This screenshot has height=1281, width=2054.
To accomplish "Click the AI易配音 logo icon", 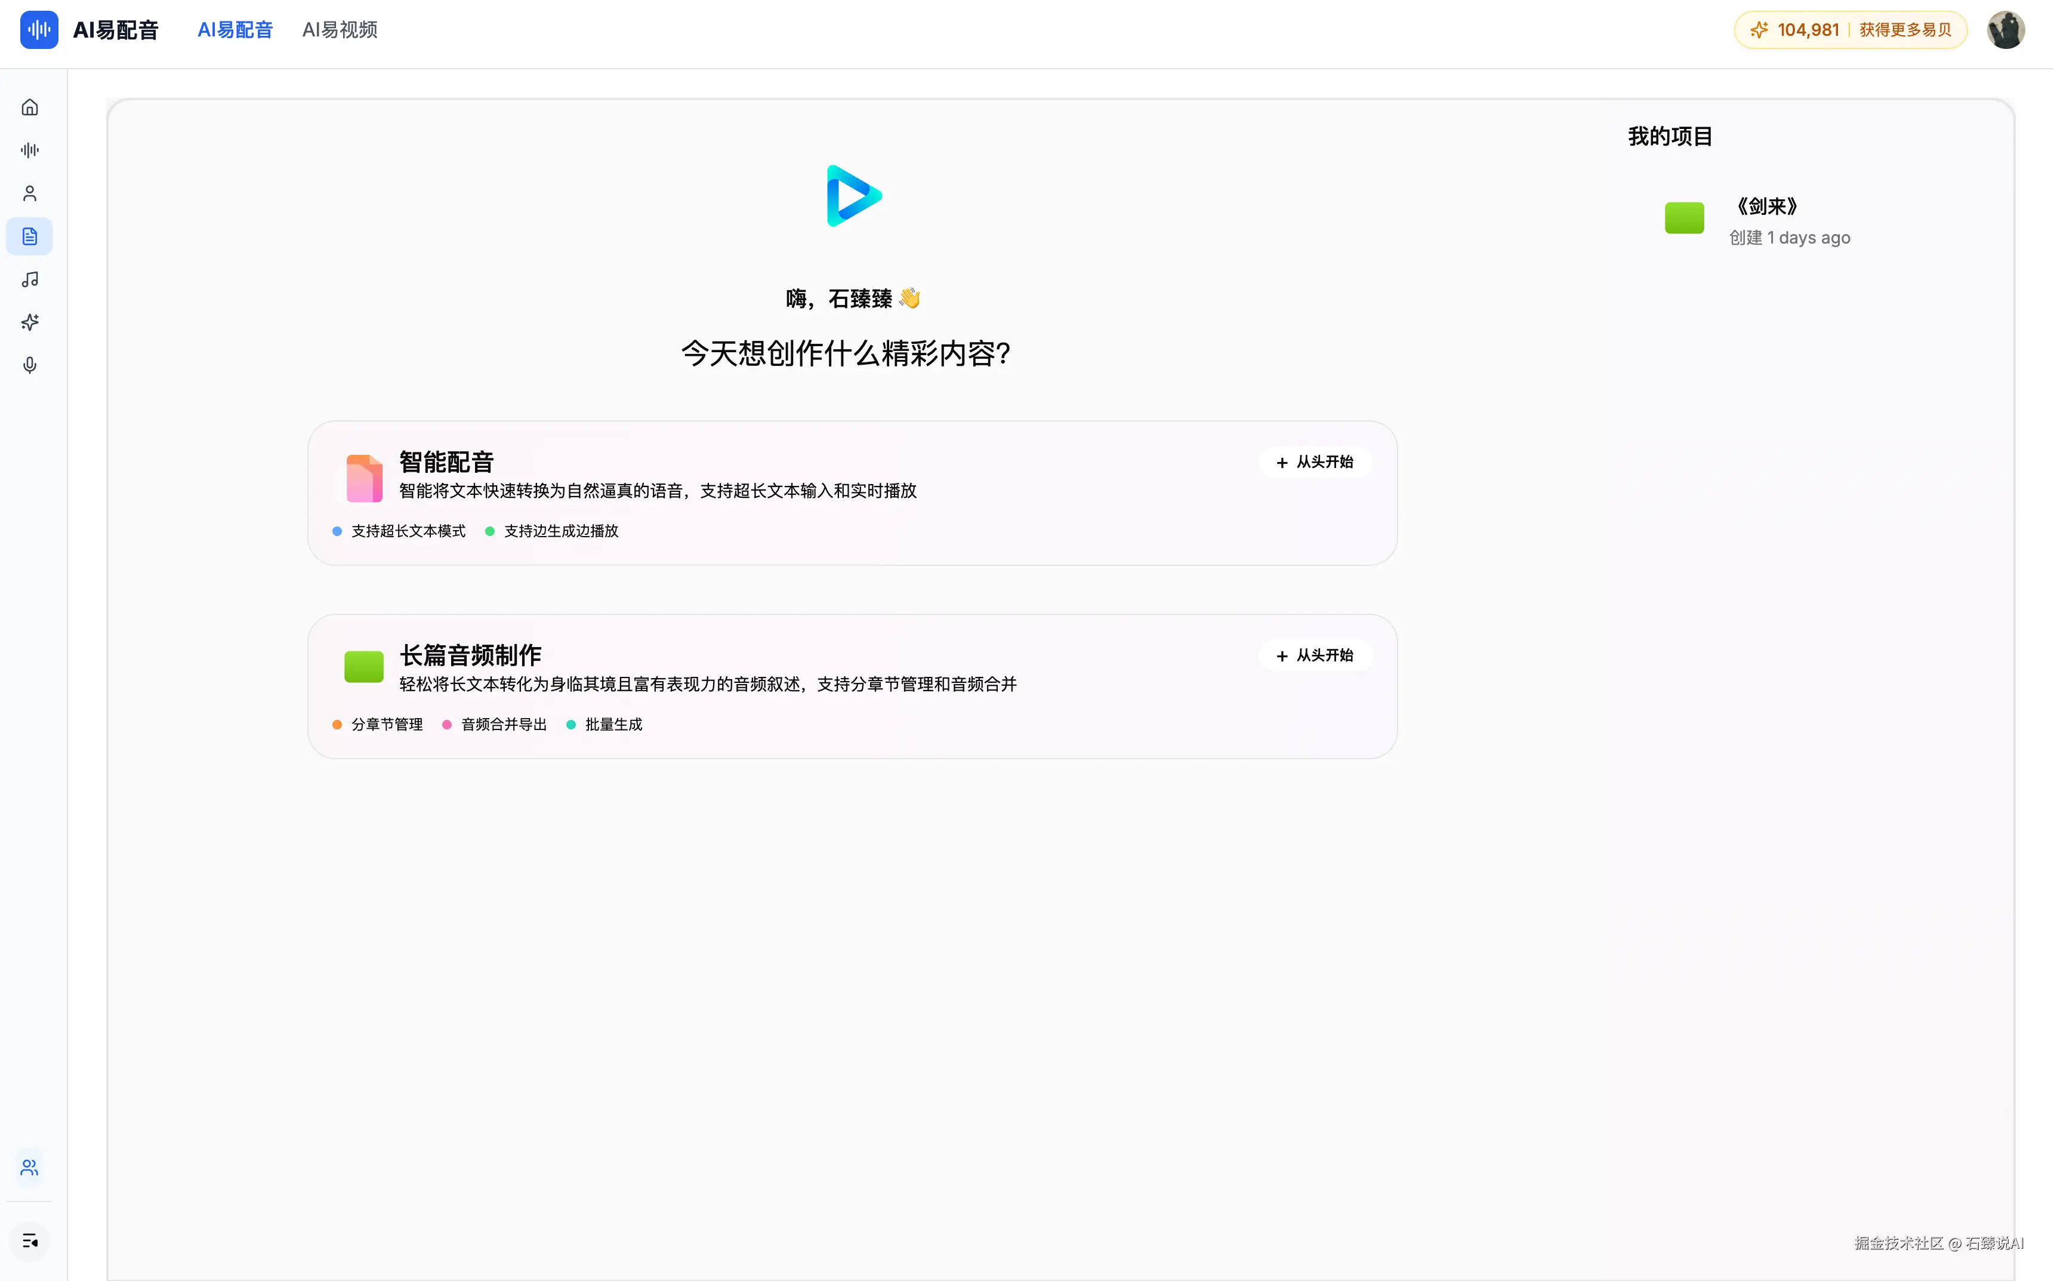I will pyautogui.click(x=39, y=30).
